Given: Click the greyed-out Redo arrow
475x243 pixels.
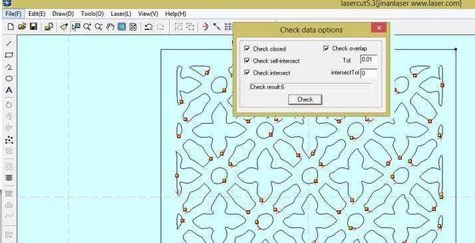Looking at the screenshot, I should click(x=160, y=27).
